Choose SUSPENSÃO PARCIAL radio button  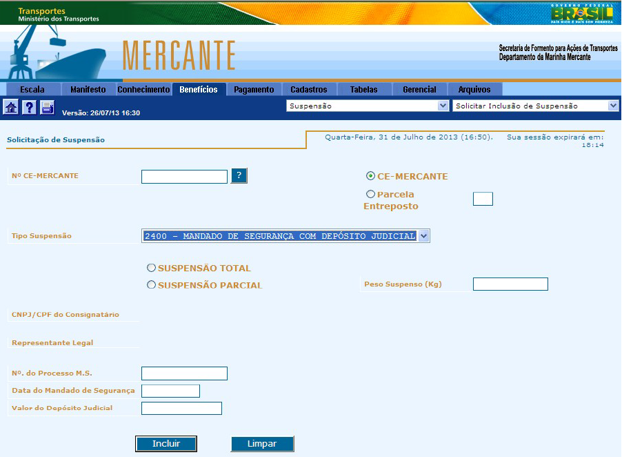[151, 285]
